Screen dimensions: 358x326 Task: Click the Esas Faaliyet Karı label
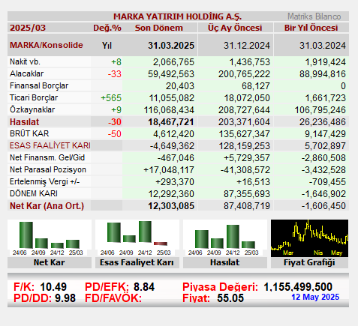click(137, 262)
